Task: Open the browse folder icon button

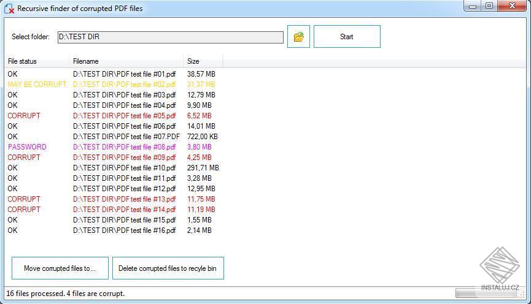Action: (298, 37)
